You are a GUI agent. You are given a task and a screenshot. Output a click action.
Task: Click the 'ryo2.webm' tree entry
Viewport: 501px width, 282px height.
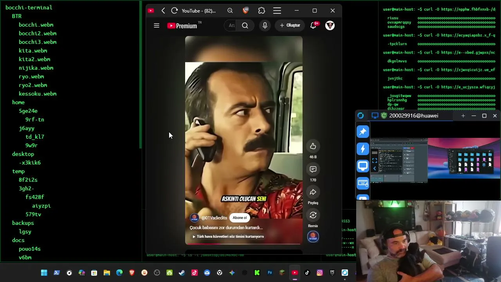33,85
